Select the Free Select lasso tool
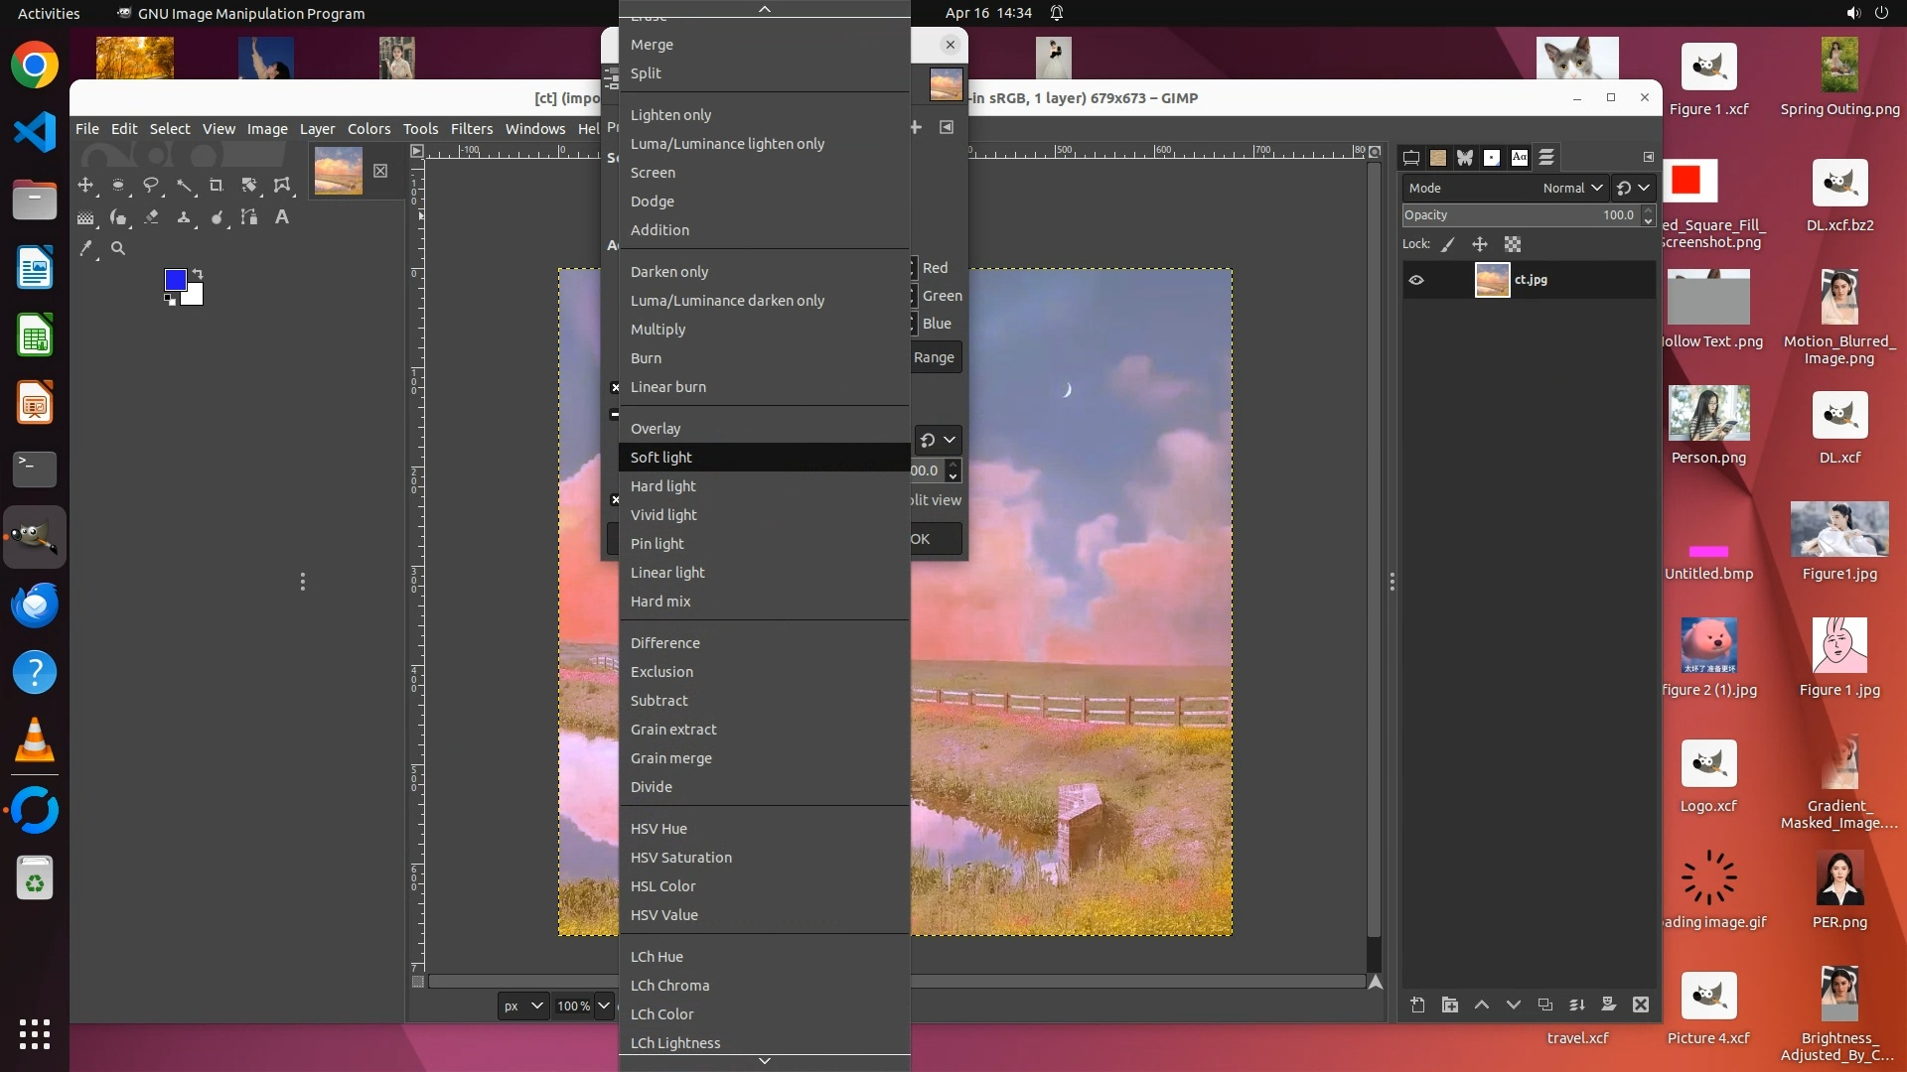This screenshot has width=1907, height=1072. [x=151, y=186]
